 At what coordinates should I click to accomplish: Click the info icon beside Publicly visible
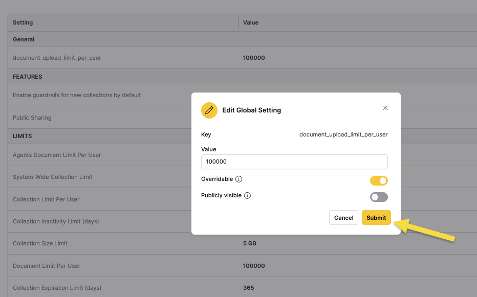pos(247,195)
